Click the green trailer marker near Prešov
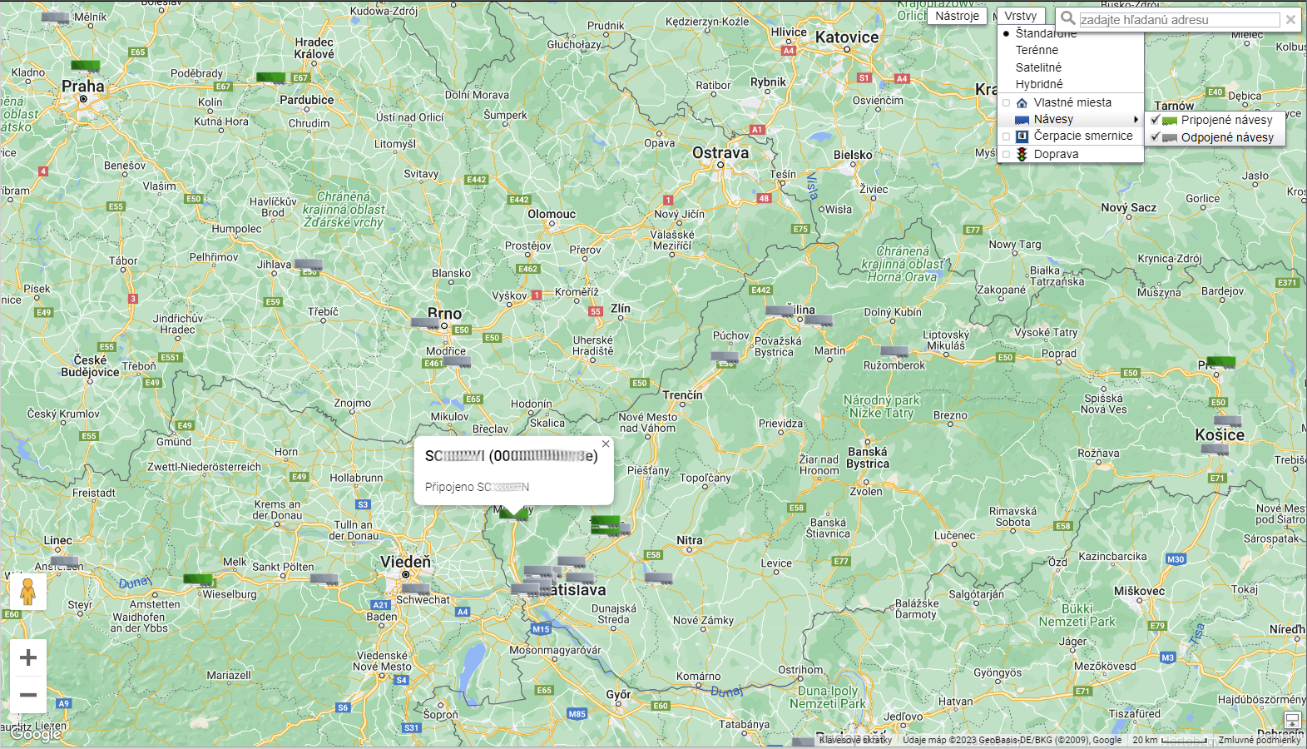This screenshot has height=749, width=1307. (x=1221, y=362)
